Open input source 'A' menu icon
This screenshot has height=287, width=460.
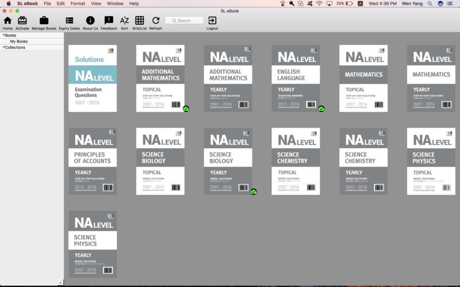point(361,3)
